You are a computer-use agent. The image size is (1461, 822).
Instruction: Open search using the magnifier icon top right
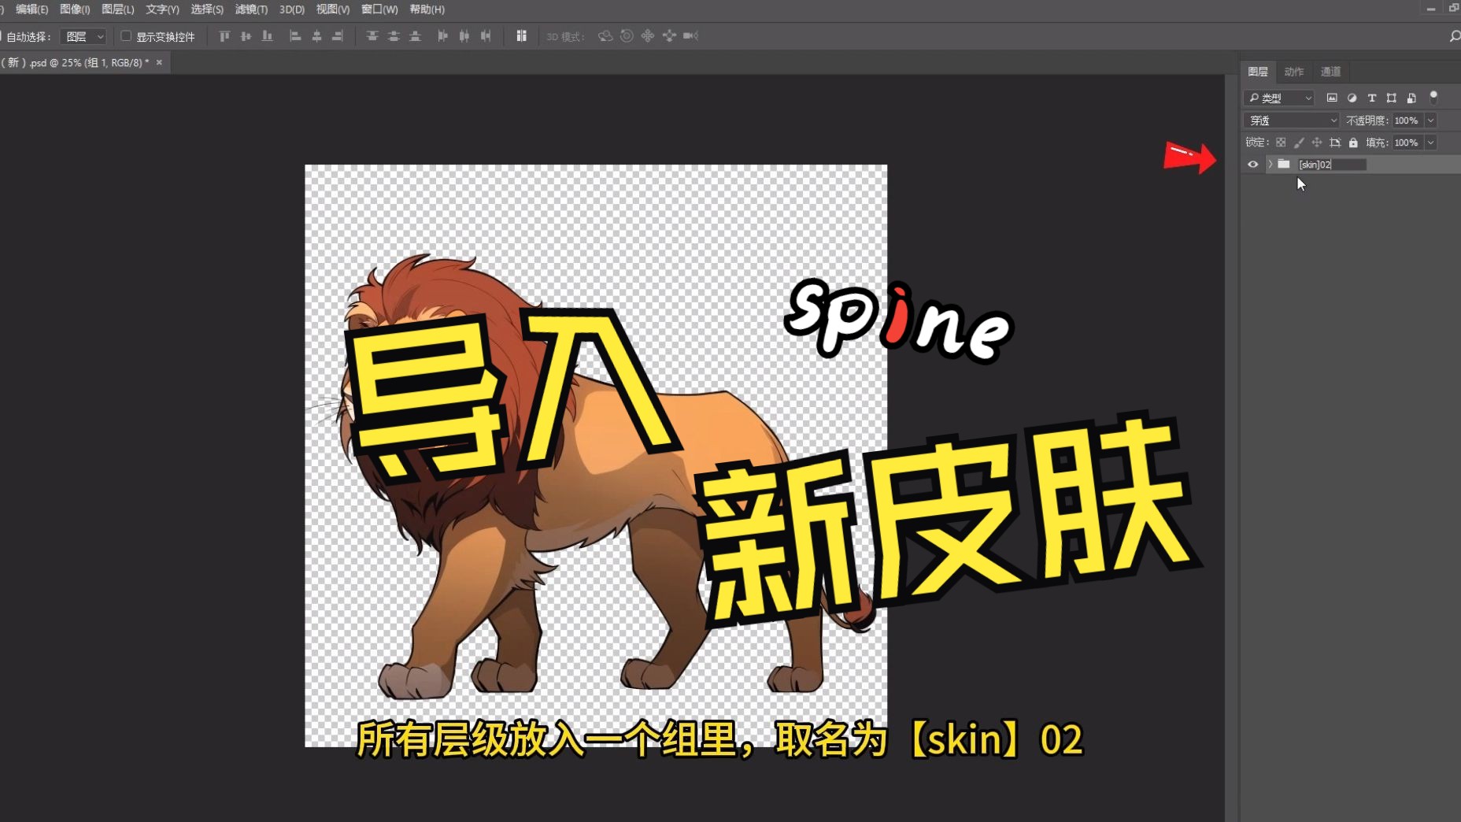click(1454, 36)
